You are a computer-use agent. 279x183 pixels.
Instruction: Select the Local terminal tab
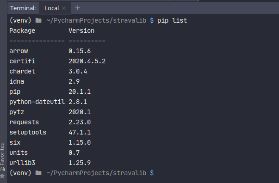pyautogui.click(x=52, y=8)
